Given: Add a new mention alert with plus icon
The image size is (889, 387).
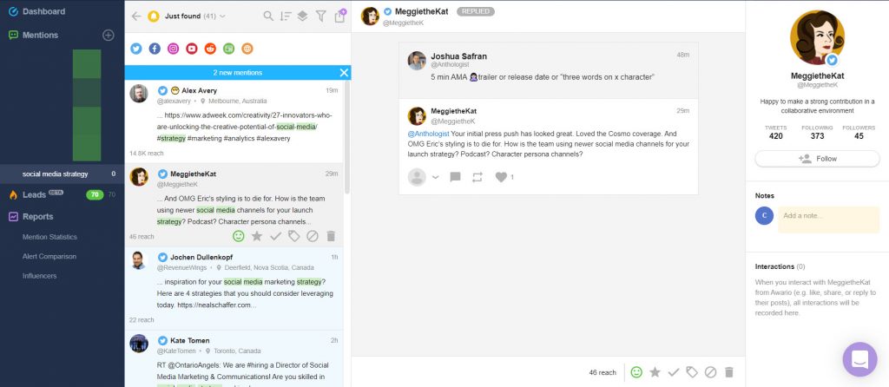Looking at the screenshot, I should [109, 35].
